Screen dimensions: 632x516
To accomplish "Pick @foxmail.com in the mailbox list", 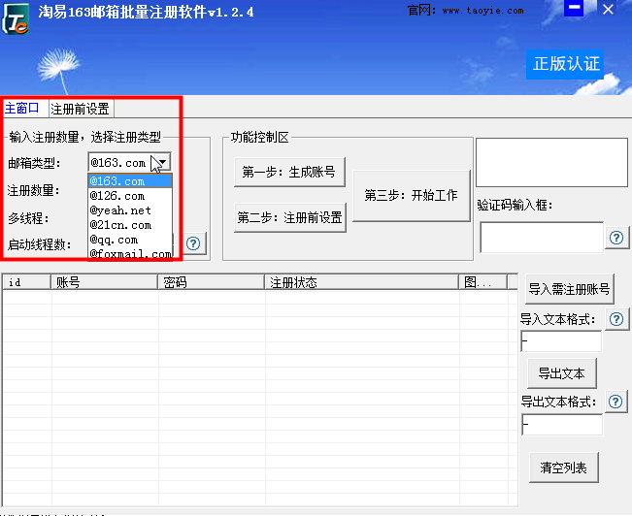I will 130,253.
